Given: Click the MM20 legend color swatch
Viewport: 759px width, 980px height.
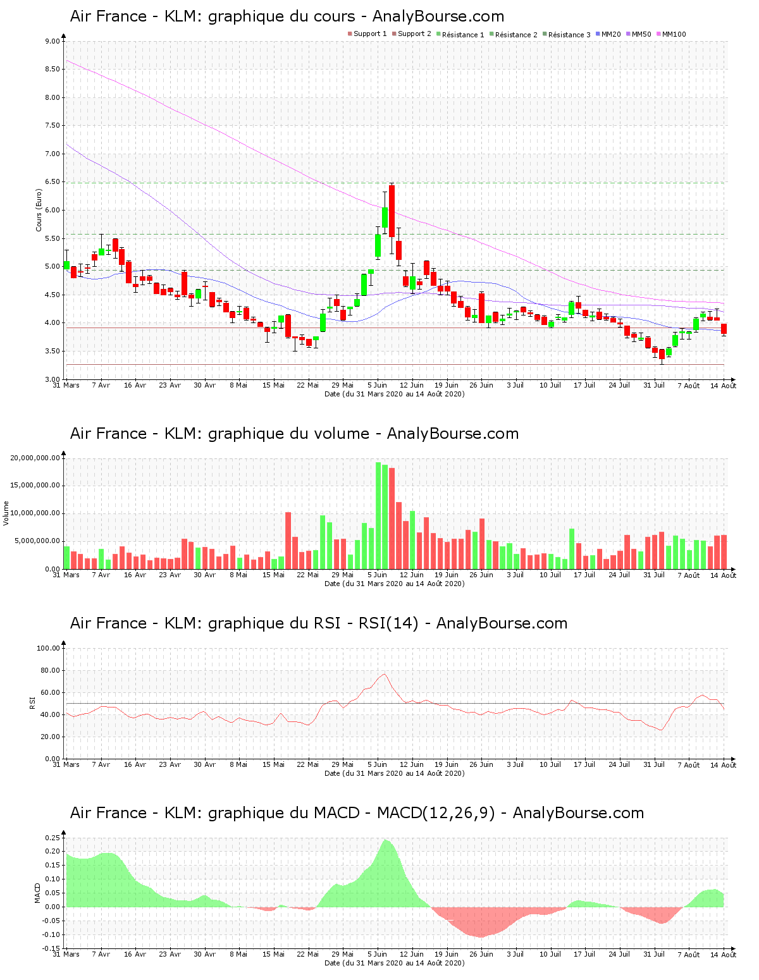Looking at the screenshot, I should point(598,34).
